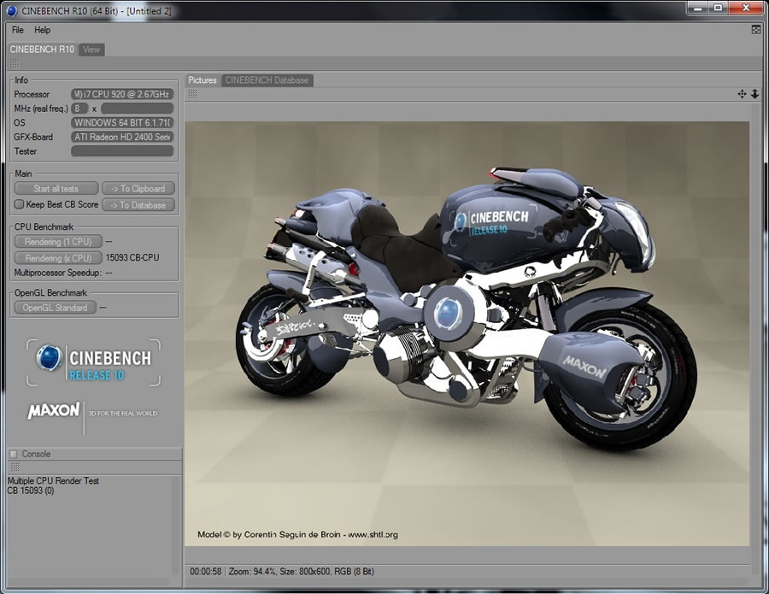
Task: Open the CINEBENCH Database tab
Action: (x=267, y=80)
